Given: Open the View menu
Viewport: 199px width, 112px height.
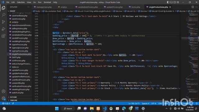Looking at the screenshot, I should coord(29,2).
